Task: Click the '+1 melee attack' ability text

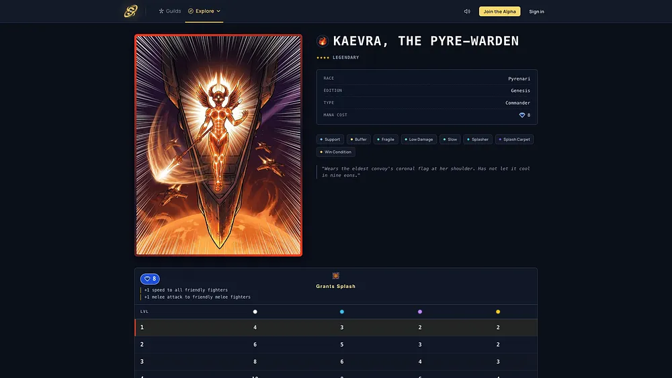Action: click(x=197, y=297)
